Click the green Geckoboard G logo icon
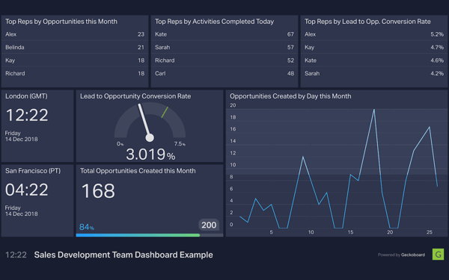 coord(438,255)
